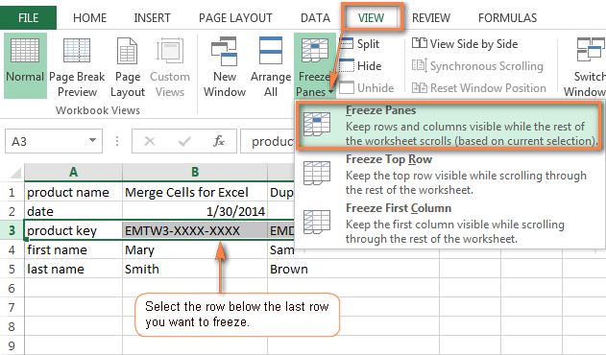The height and width of the screenshot is (355, 606).
Task: Hide the current window
Action: (x=360, y=66)
